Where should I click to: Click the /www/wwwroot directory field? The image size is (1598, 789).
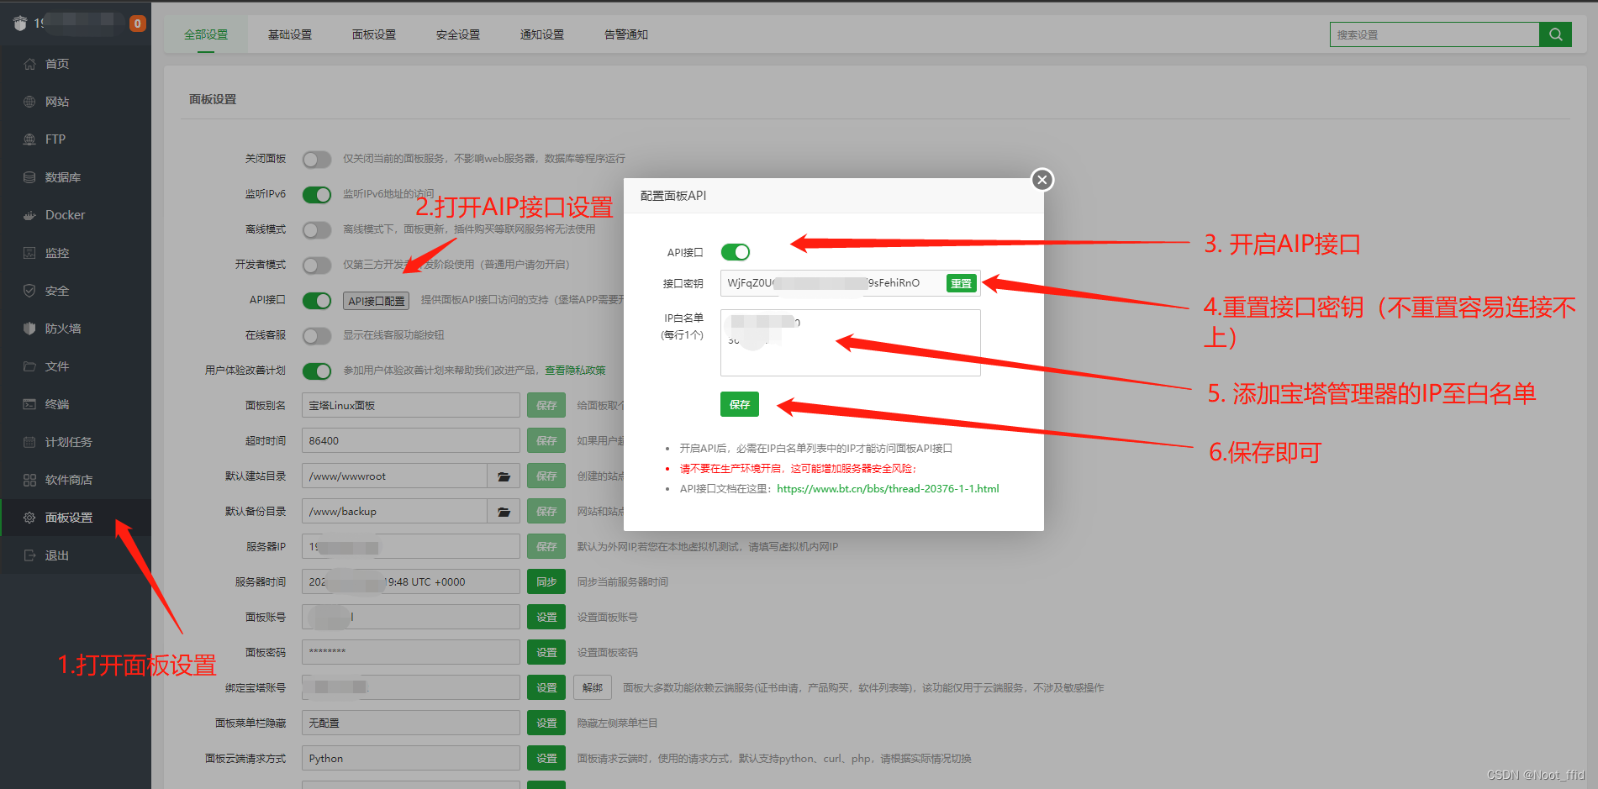395,476
